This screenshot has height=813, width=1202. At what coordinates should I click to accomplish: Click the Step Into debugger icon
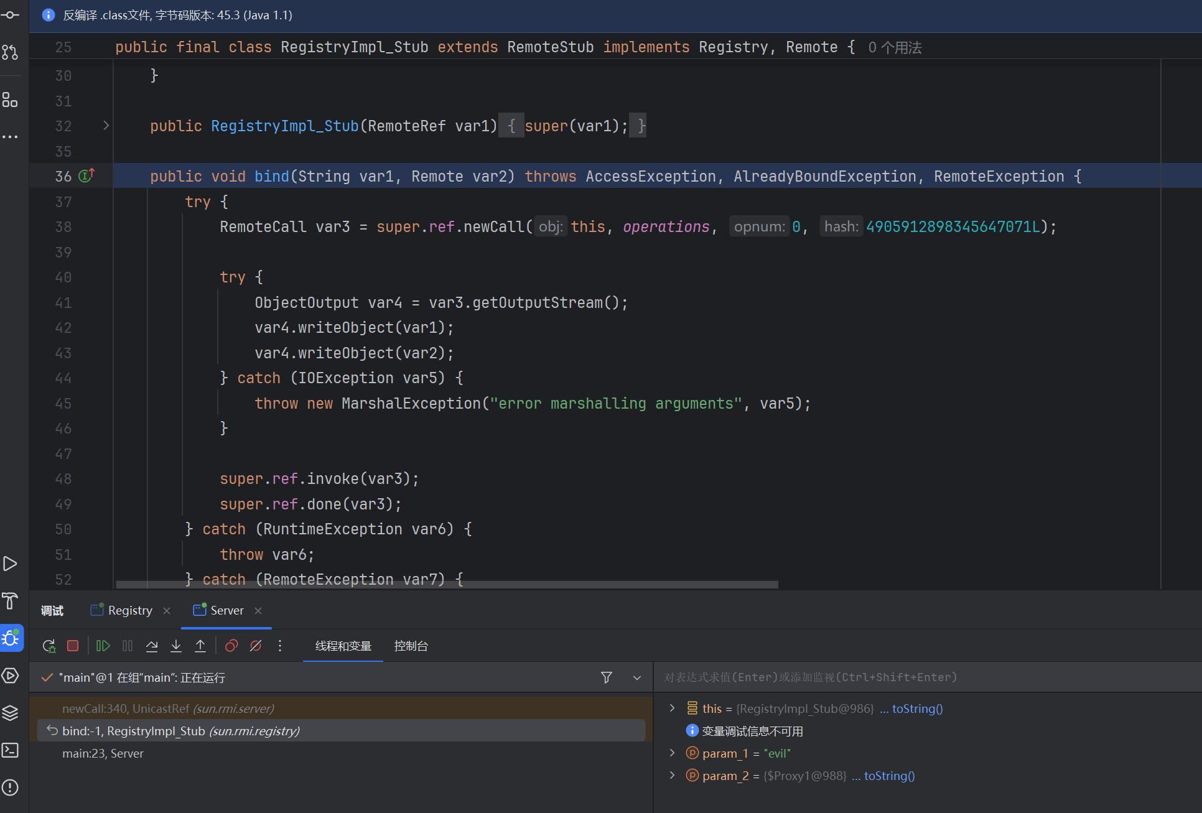coord(176,646)
